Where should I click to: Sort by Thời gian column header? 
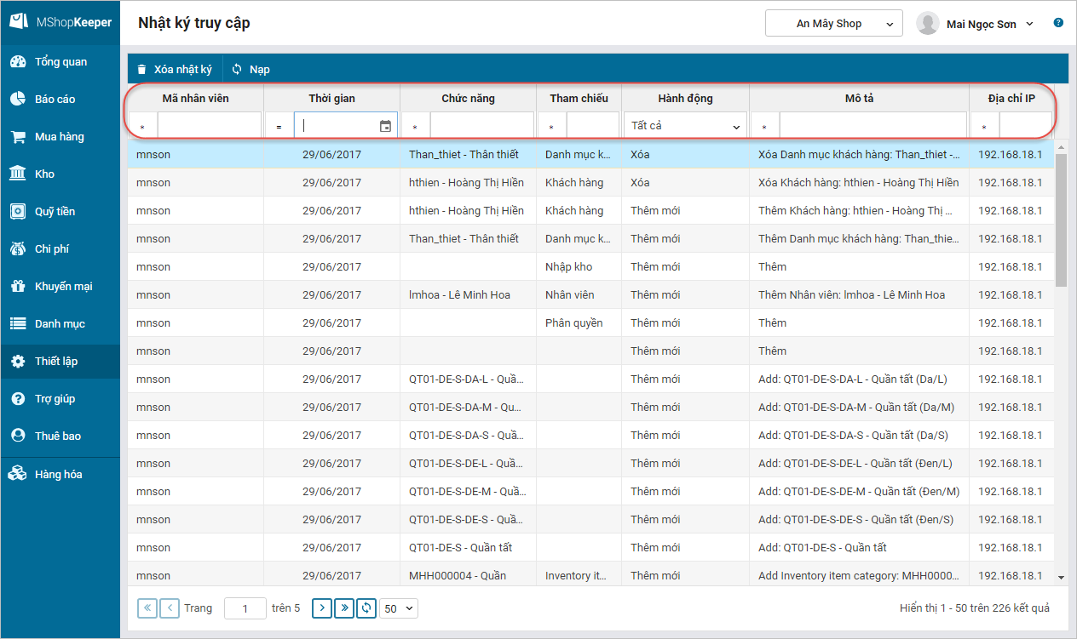pyautogui.click(x=331, y=98)
